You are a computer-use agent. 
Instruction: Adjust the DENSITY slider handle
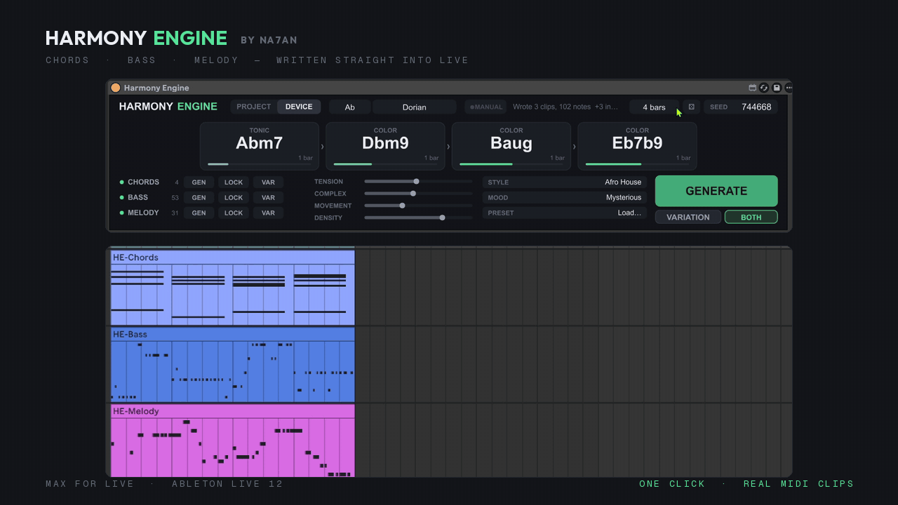[x=442, y=217]
